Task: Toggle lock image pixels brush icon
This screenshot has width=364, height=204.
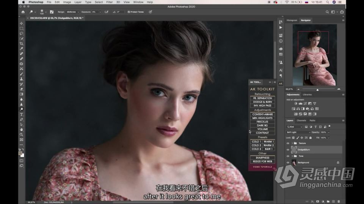Action: [298, 138]
